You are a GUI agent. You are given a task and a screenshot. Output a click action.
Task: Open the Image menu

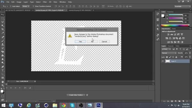tap(19, 2)
